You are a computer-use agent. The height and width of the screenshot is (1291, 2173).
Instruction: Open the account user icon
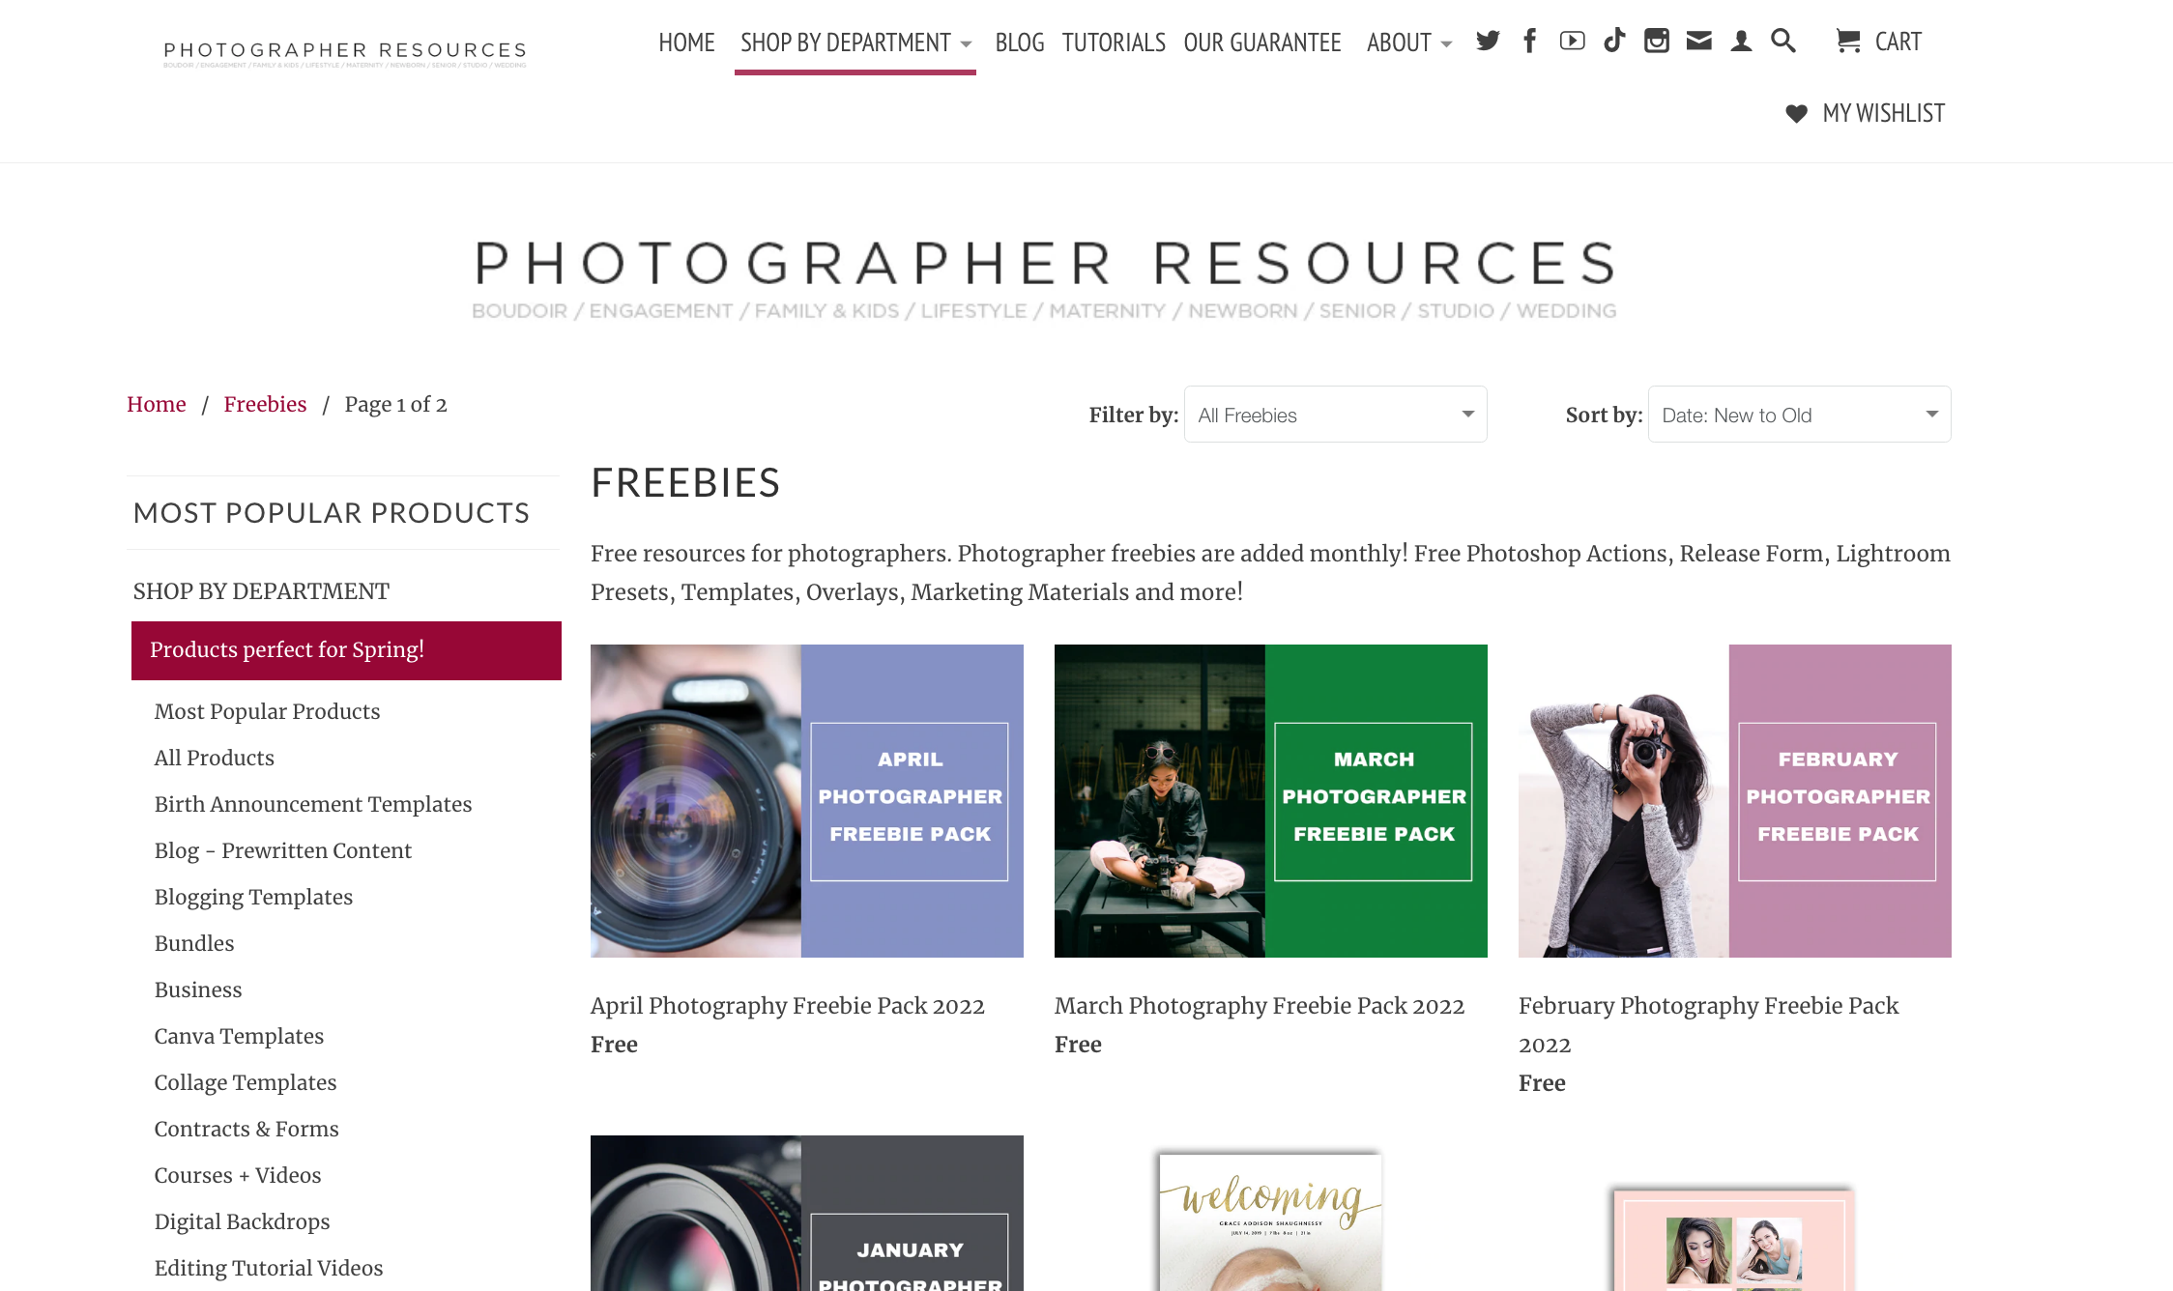coord(1741,41)
